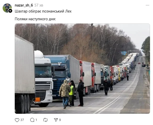Share the post with the paper plane icon
The width and height of the screenshot is (153, 125).
point(56,120)
